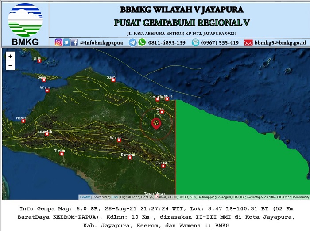Click the Twitter icon in header

click(66, 42)
